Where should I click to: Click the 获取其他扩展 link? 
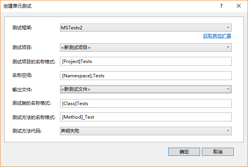coord(217,36)
